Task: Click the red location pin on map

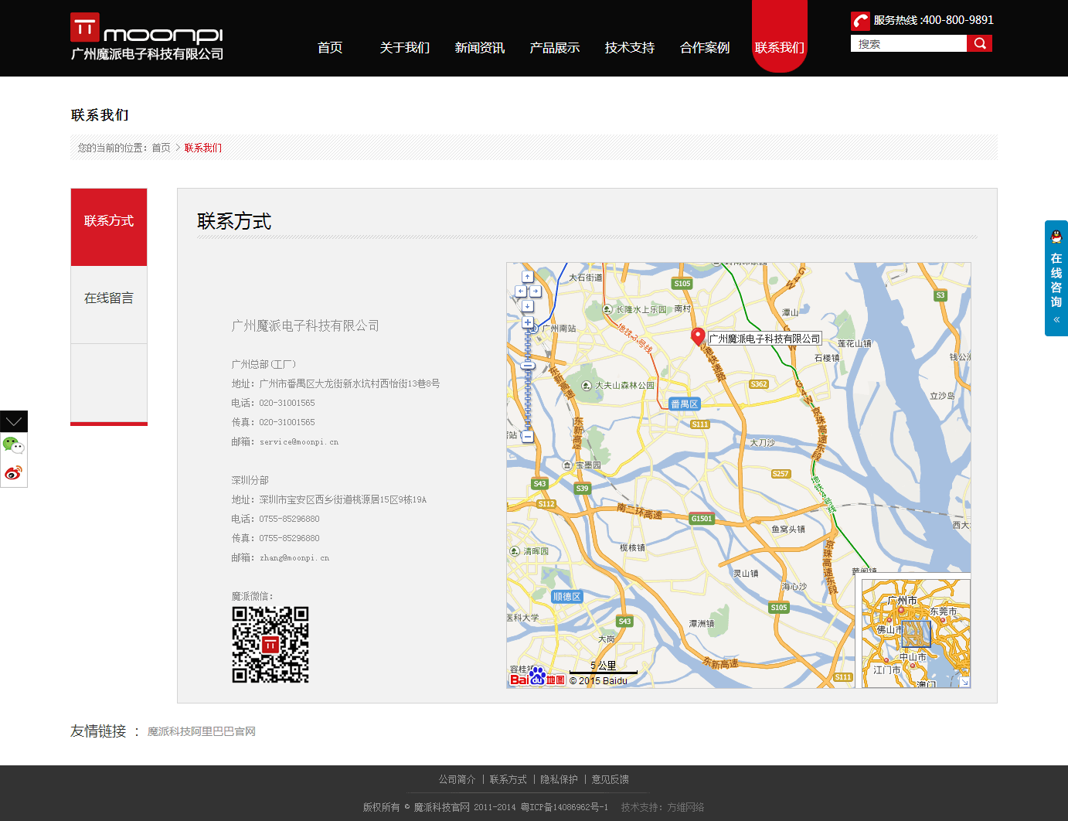Action: point(697,336)
